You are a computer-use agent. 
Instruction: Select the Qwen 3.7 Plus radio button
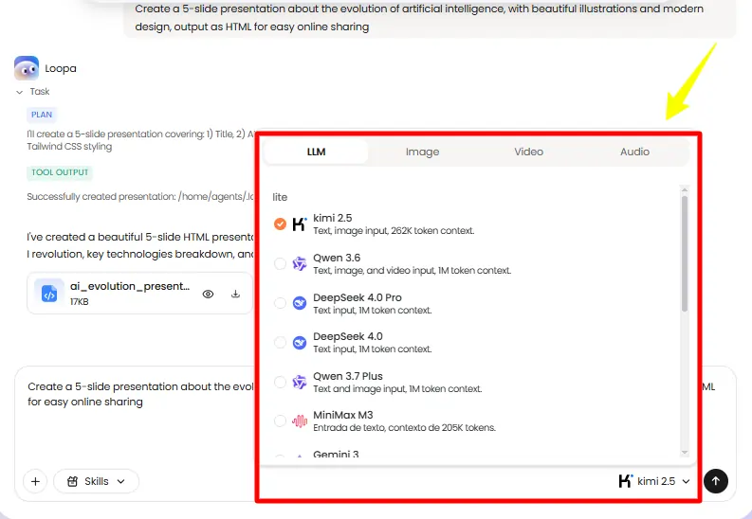click(x=280, y=382)
